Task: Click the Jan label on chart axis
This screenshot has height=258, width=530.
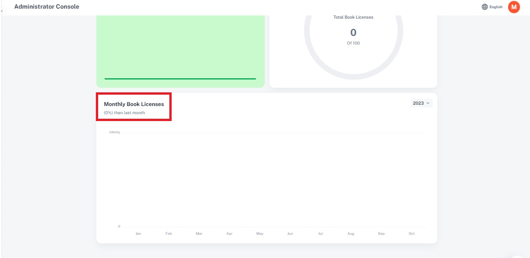Action: (138, 233)
